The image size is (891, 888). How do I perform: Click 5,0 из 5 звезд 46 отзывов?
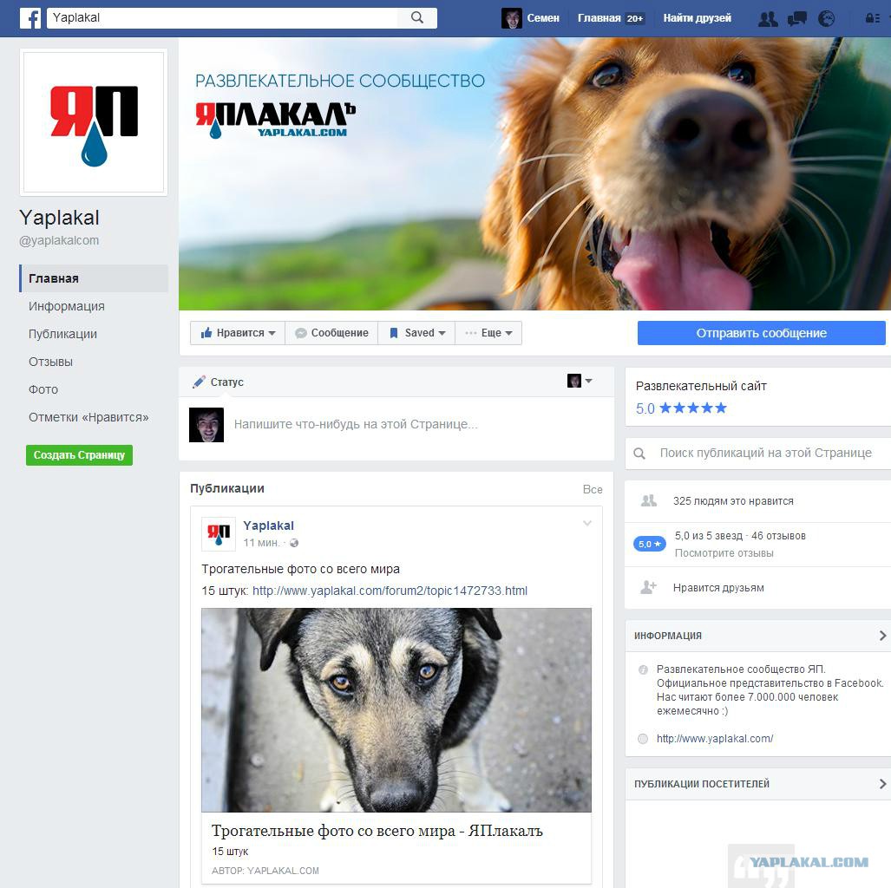[x=740, y=536]
